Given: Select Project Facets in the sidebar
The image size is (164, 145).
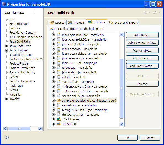Looking at the screenshot, I should pyautogui.click(x=19, y=64).
